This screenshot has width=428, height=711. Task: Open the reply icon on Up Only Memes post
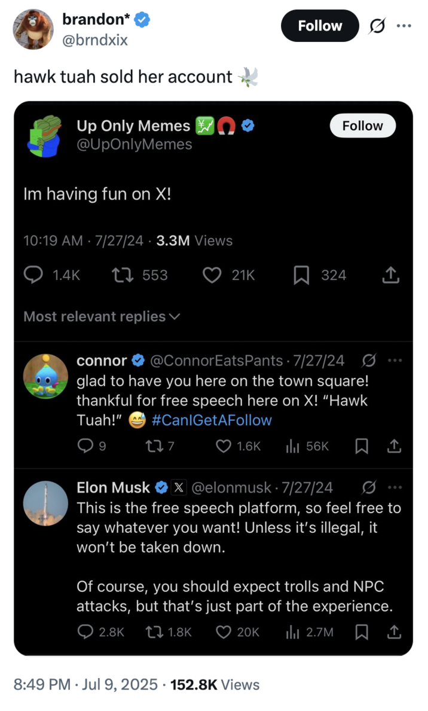click(x=33, y=274)
